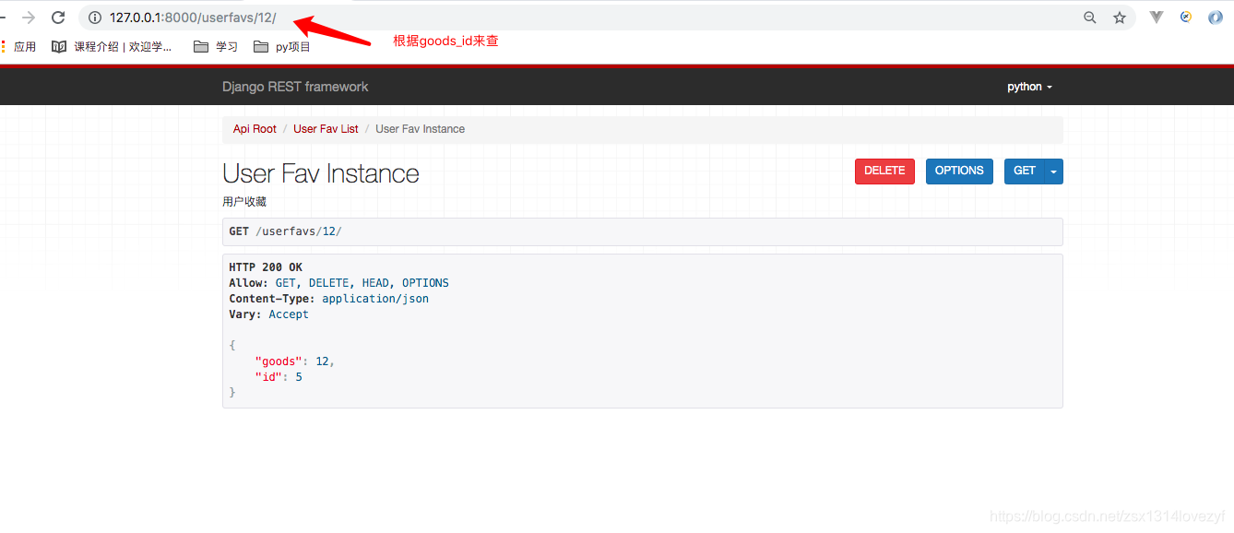Select the GET /userfavs/12/ request line

285,231
